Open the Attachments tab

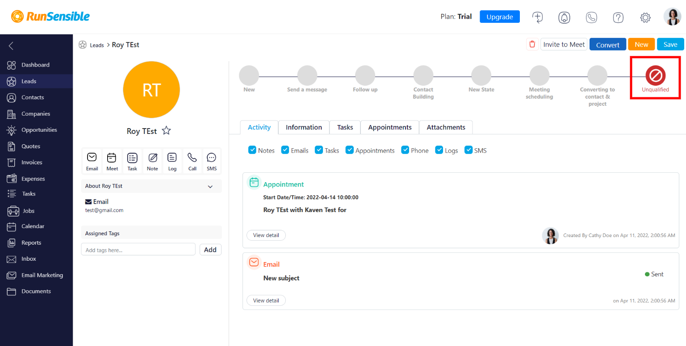(446, 127)
